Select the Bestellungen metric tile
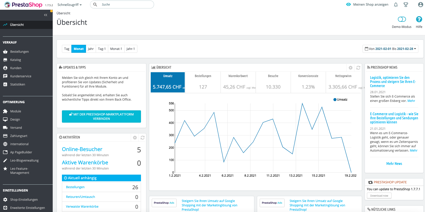The width and height of the screenshot is (425, 212). [x=203, y=82]
